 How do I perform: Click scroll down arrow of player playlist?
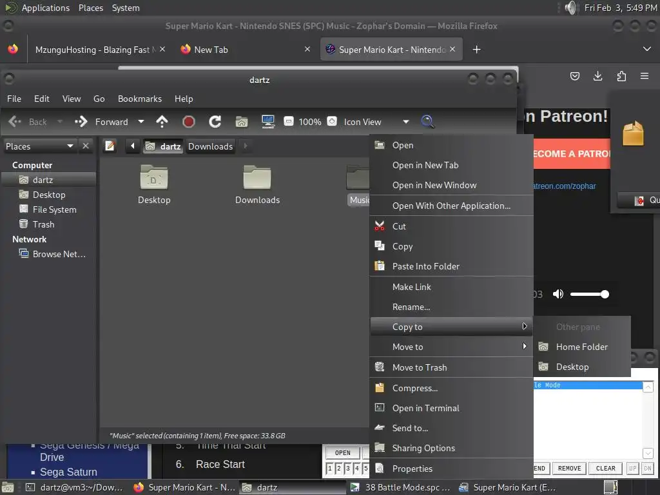click(648, 453)
